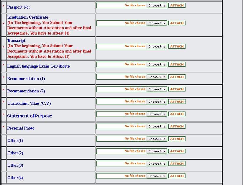Choose File for Graduation Certificate
Image resolution: width=243 pixels, height=185 pixels.
point(157,23)
